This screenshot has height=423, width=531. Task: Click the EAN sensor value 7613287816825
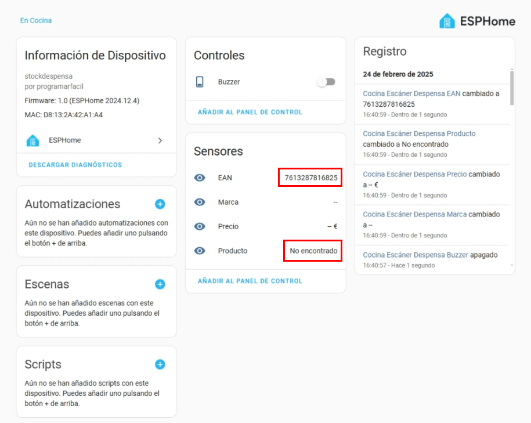click(310, 178)
